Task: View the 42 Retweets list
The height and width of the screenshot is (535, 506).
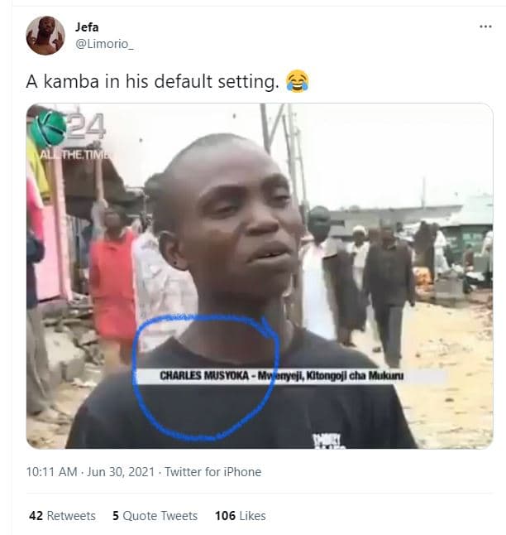Action: (x=62, y=515)
